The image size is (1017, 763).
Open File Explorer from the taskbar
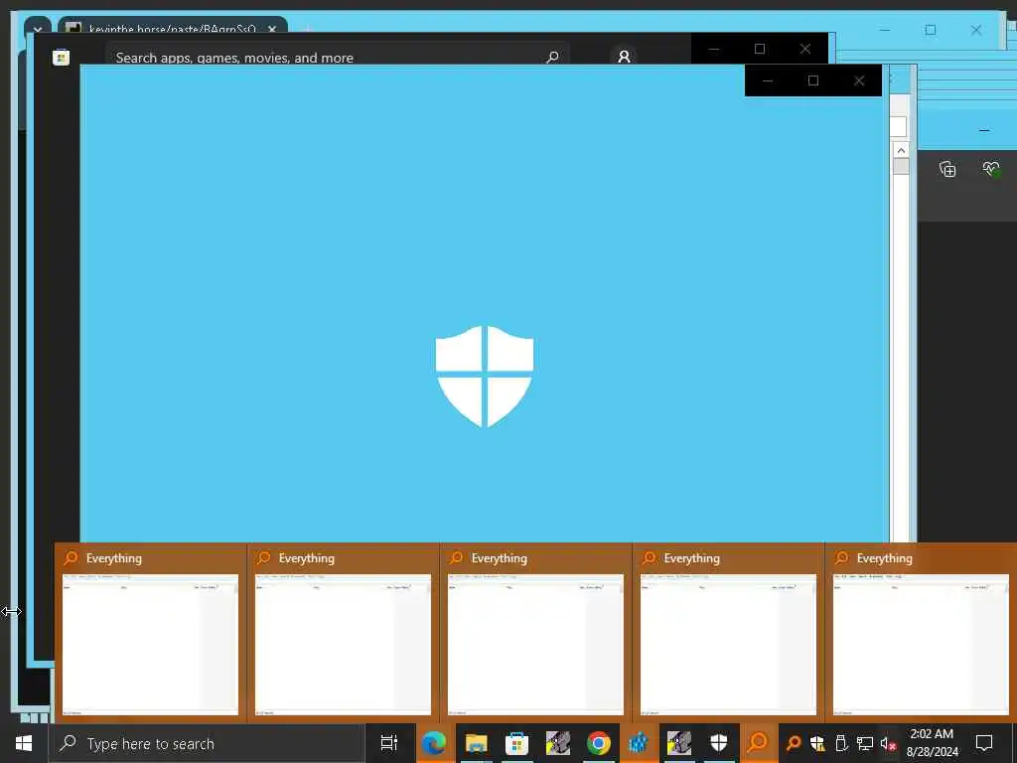476,743
